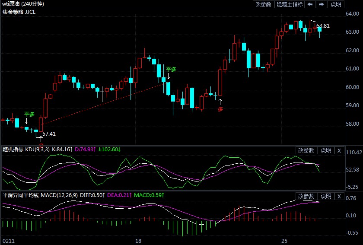Click the 63.81 latest price label

point(323,26)
